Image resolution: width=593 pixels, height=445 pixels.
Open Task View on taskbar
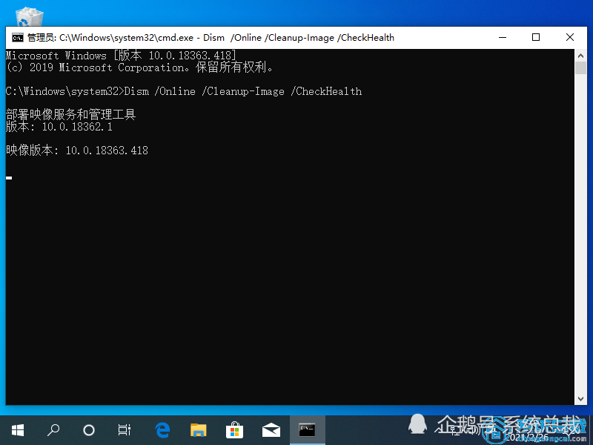125,430
